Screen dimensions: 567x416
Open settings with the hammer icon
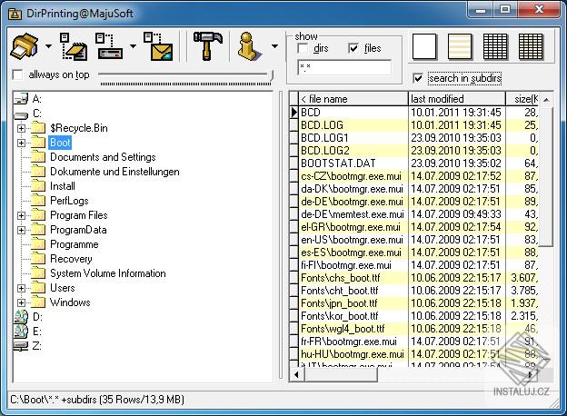click(207, 46)
